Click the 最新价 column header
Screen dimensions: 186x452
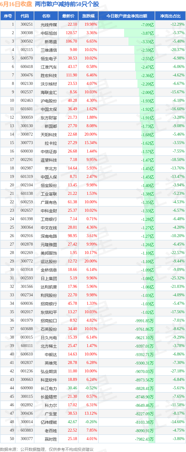[x=68, y=16]
